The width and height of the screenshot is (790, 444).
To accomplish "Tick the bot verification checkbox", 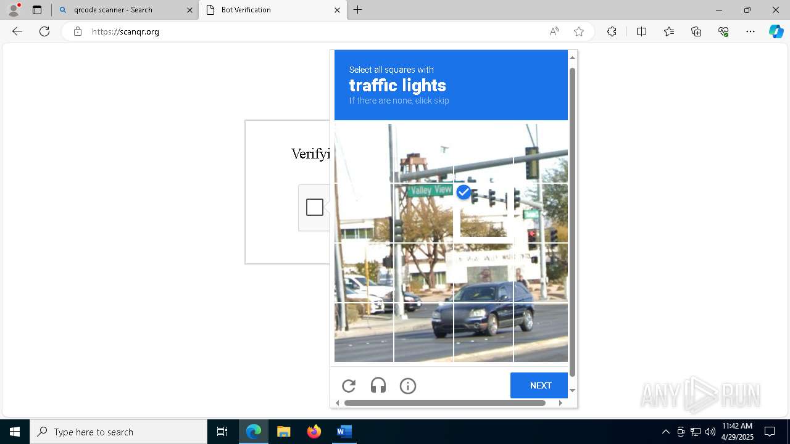I will coord(315,207).
